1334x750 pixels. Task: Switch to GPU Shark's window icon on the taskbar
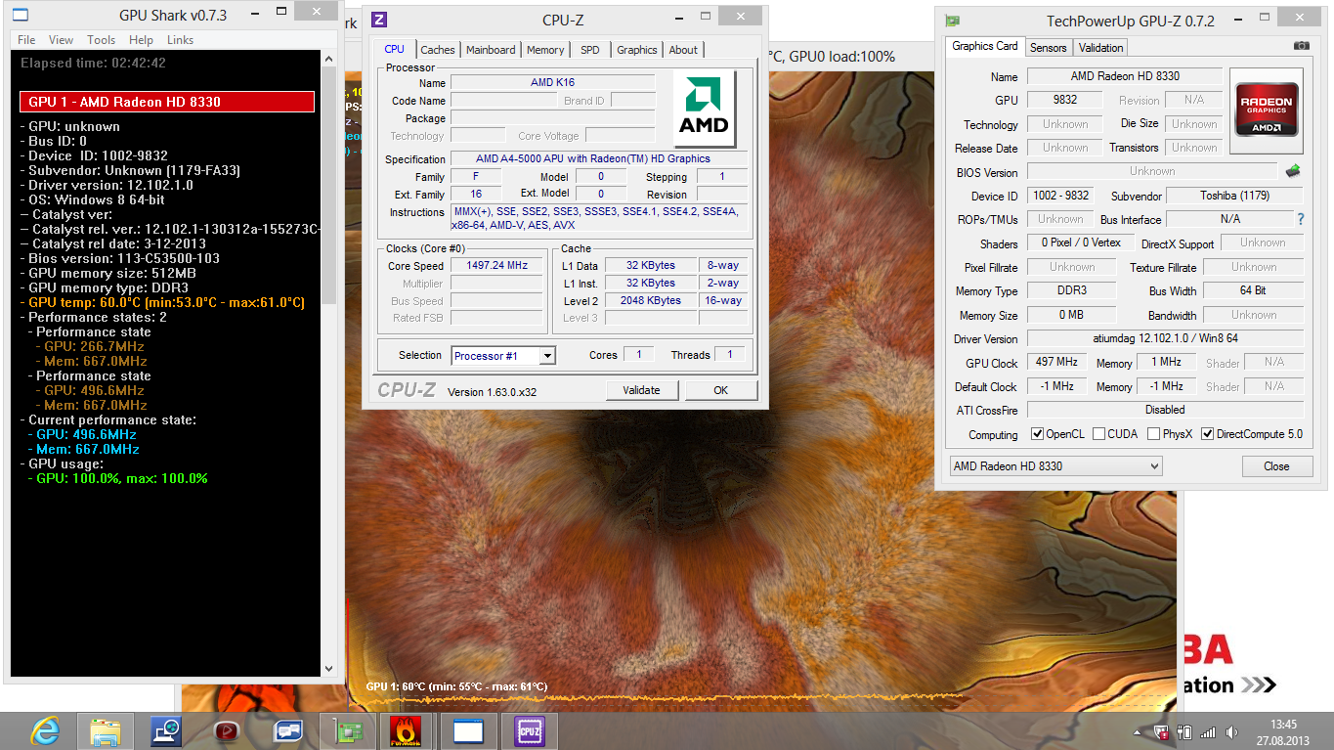tap(468, 730)
